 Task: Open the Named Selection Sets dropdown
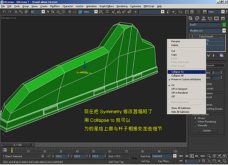[x=163, y=12]
